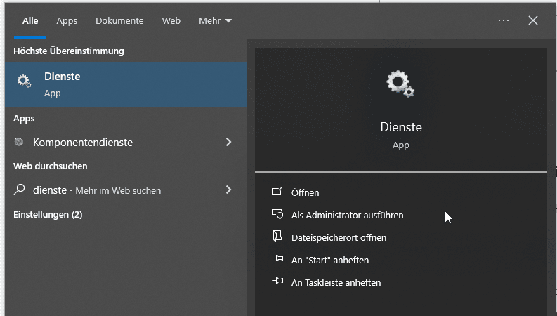Switch to the Apps tab
The height and width of the screenshot is (316, 557).
pyautogui.click(x=67, y=21)
